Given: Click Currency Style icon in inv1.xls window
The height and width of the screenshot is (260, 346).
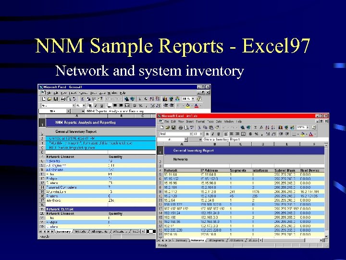Looking at the screenshot, I should point(250,134).
